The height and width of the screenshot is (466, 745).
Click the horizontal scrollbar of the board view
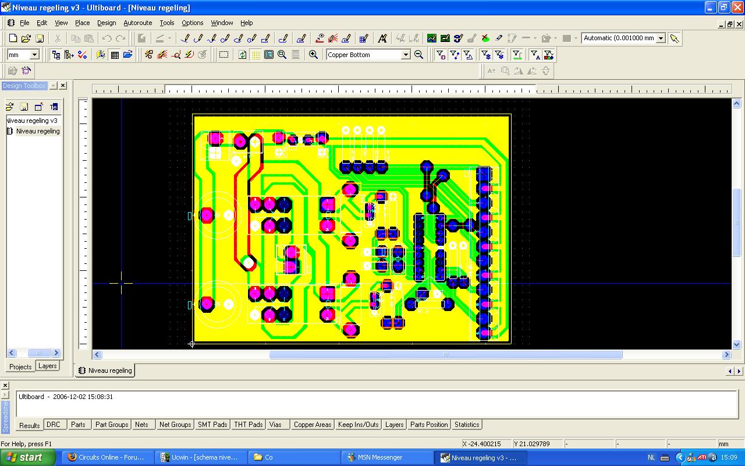point(445,355)
